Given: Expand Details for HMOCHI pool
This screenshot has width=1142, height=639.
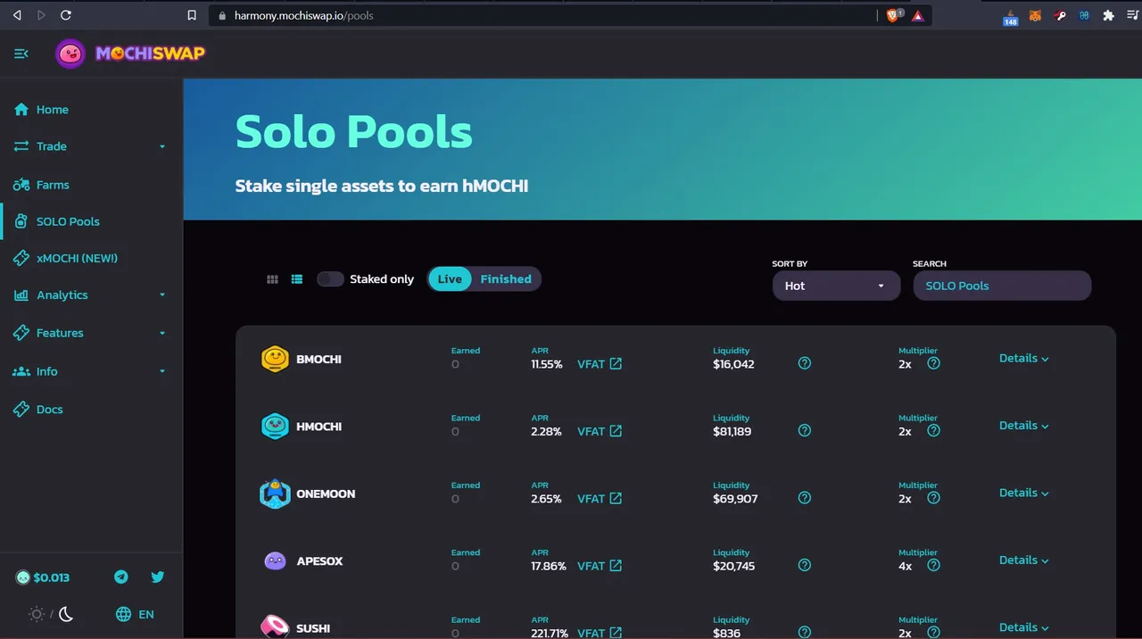Looking at the screenshot, I should [1023, 426].
